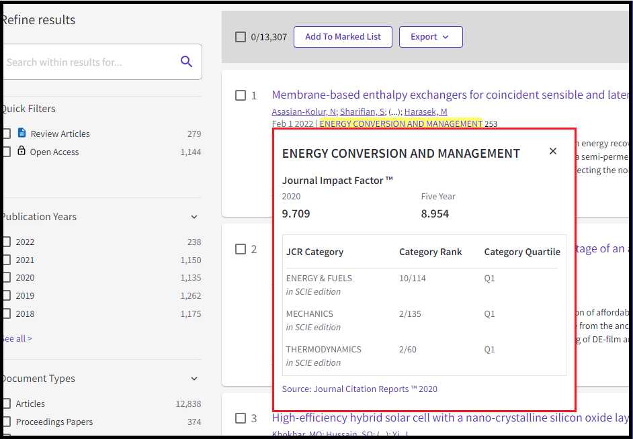Tick the Articles document type checkbox
The width and height of the screenshot is (633, 439).
click(7, 403)
